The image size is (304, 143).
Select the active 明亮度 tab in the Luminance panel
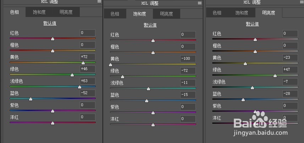269,13
